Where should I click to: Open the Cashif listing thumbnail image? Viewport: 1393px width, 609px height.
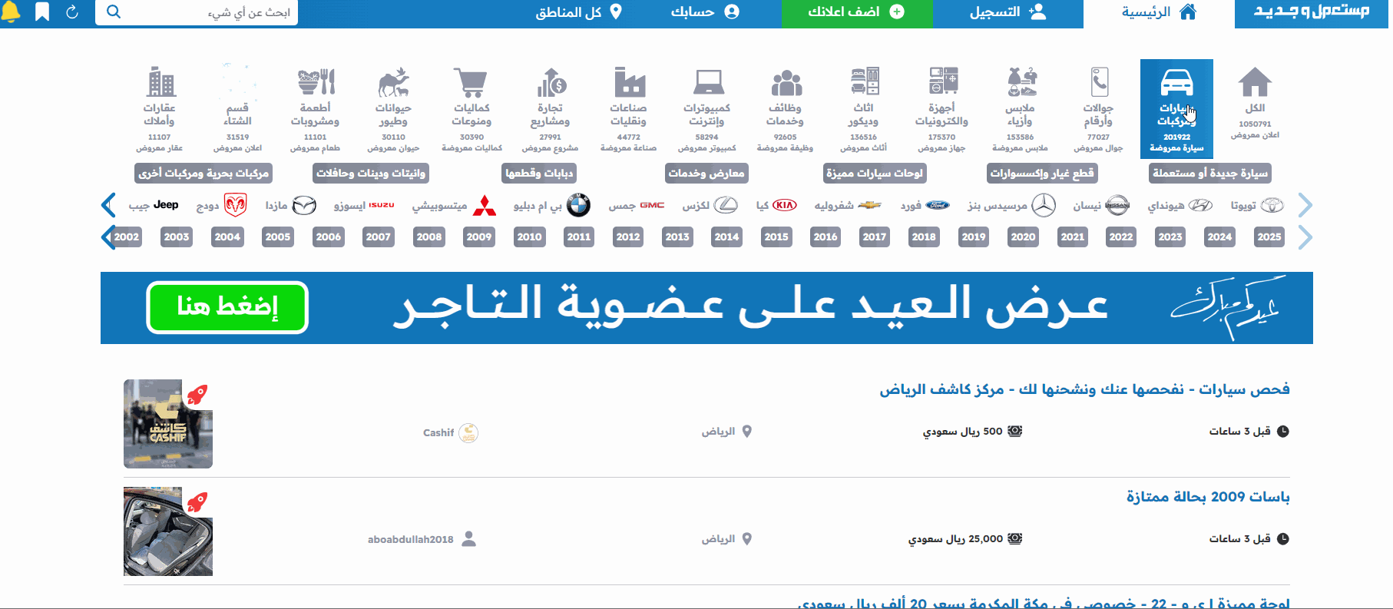pyautogui.click(x=168, y=424)
